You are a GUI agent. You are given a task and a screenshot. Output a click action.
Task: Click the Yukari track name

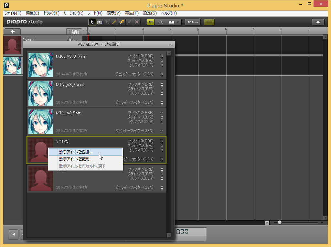point(28,39)
